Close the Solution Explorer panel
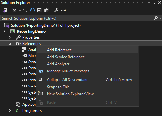 (x=160, y=2)
